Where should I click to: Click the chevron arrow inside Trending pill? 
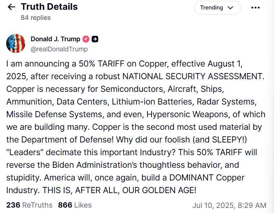click(x=231, y=8)
